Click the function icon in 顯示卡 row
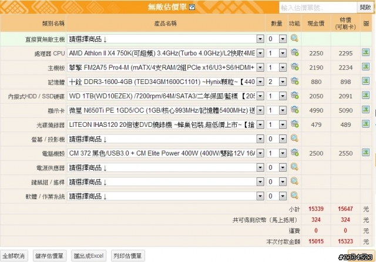Image resolution: width=376 pixels, height=262 pixels. [x=294, y=110]
